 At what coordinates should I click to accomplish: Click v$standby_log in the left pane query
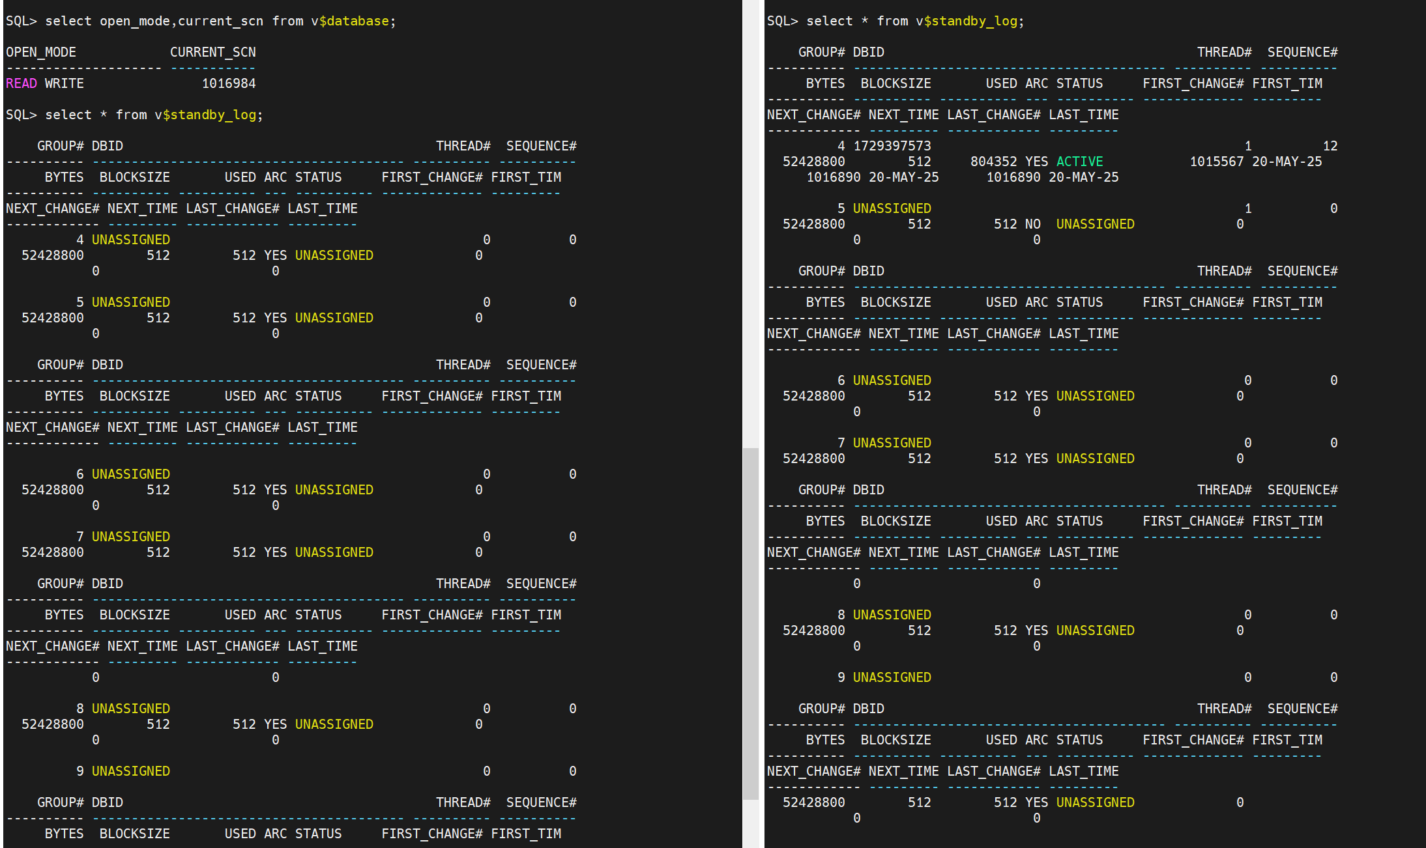tap(205, 115)
